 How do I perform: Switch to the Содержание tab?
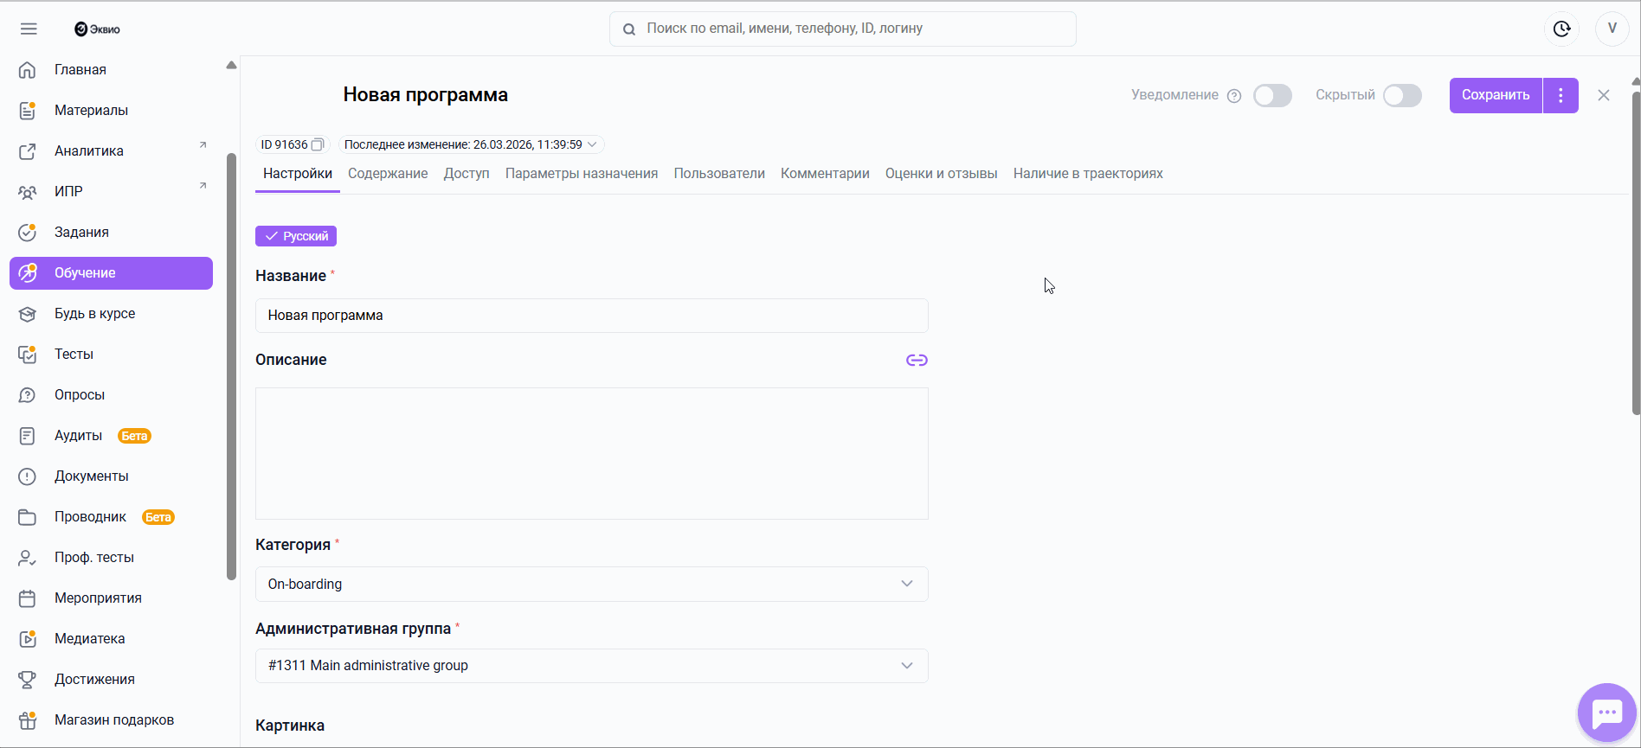click(388, 174)
